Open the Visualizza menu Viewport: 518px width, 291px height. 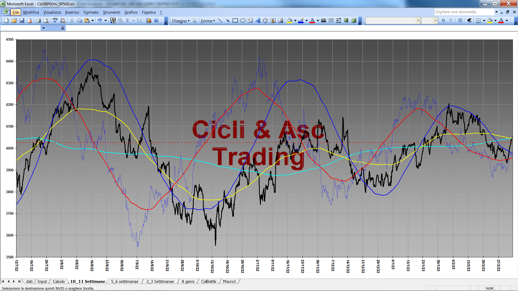tap(52, 12)
